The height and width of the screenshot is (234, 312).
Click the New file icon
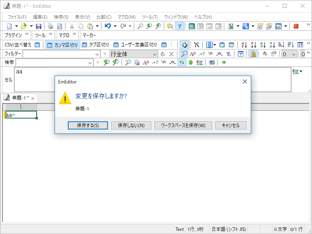[x=9, y=26]
